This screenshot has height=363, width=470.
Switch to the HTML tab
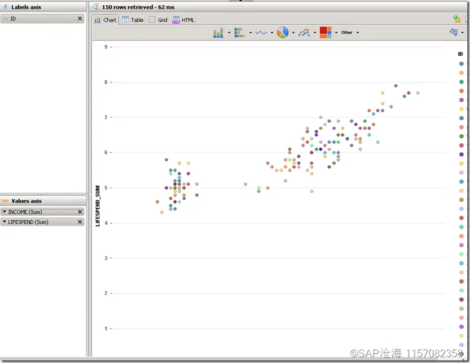coord(183,20)
